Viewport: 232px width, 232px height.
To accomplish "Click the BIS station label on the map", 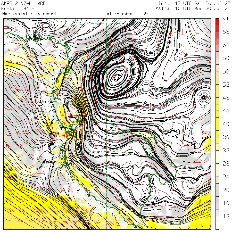I will click(74, 117).
